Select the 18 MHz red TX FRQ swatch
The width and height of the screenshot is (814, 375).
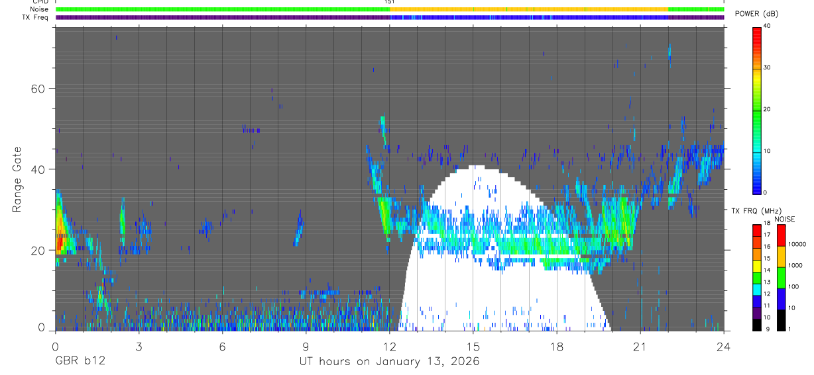[x=757, y=229]
